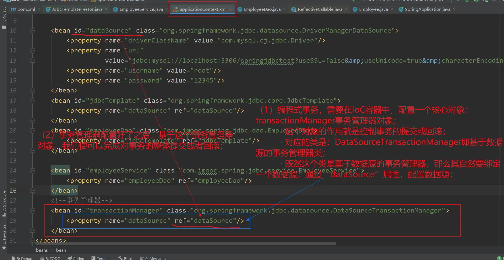Click the Debug bug icon in bottom bar

[13, 258]
